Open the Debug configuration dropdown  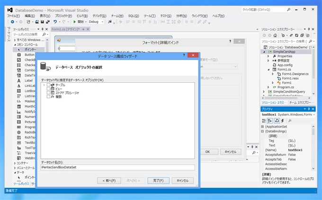(x=102, y=22)
